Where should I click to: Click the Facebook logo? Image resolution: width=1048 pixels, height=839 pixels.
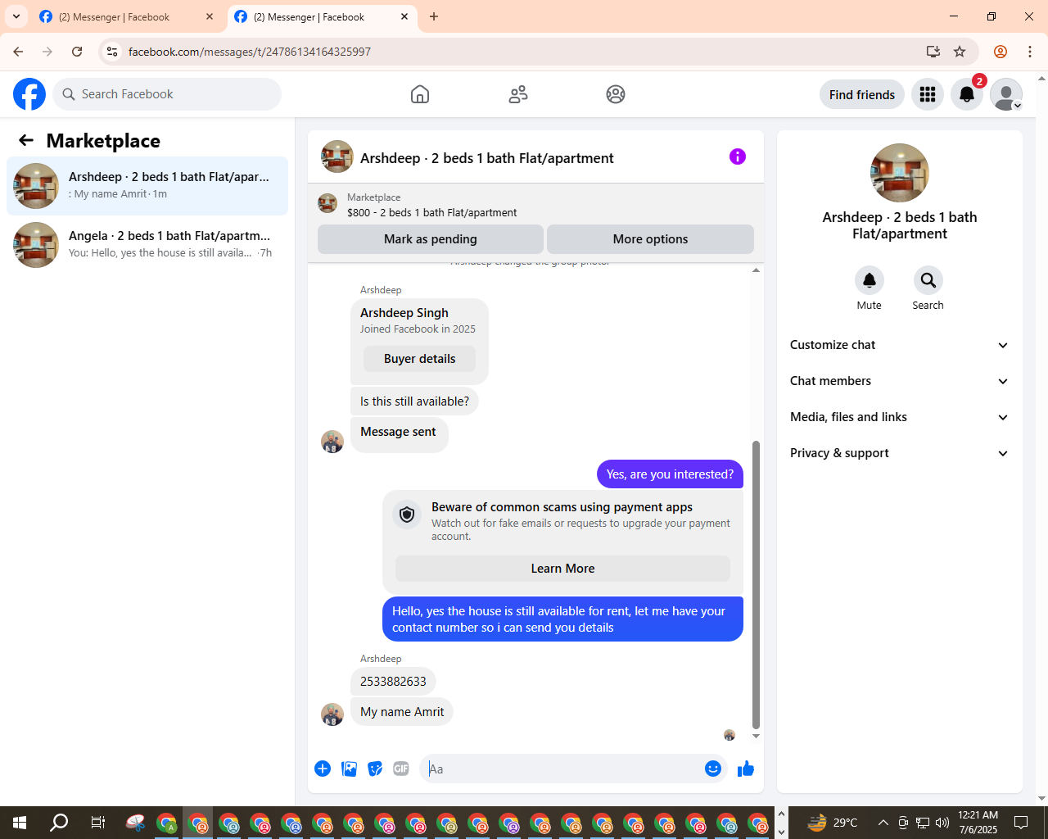29,94
